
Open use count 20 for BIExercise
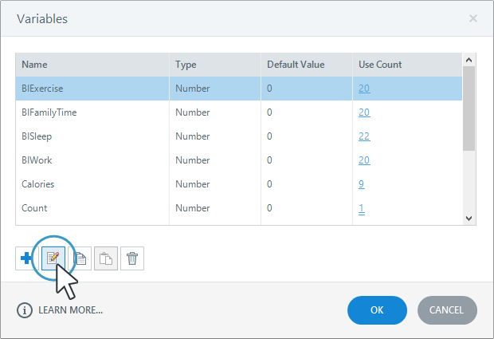pos(364,89)
